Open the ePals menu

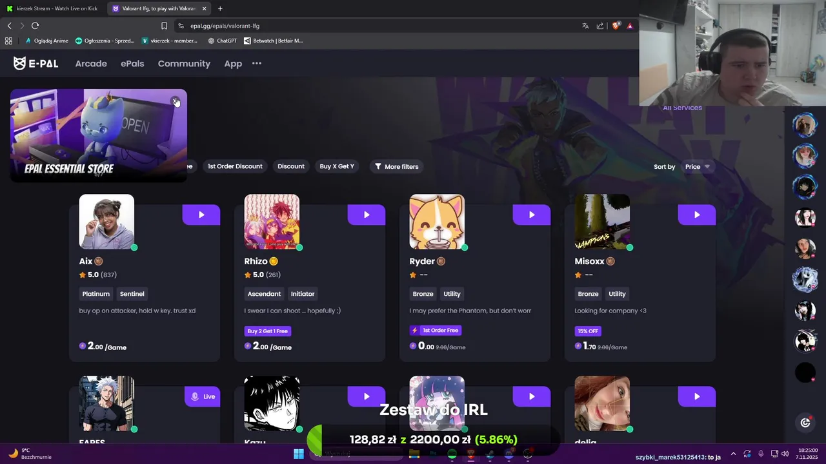[132, 63]
